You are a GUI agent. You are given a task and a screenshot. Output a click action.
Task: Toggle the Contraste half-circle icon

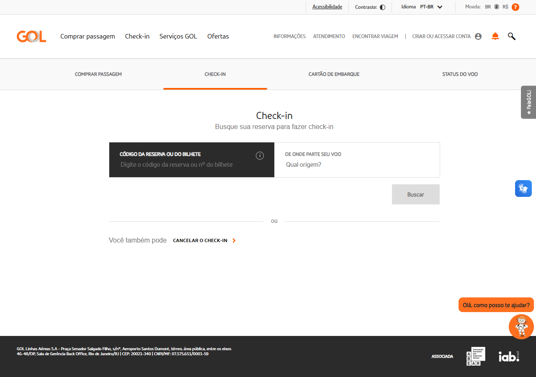pos(382,7)
